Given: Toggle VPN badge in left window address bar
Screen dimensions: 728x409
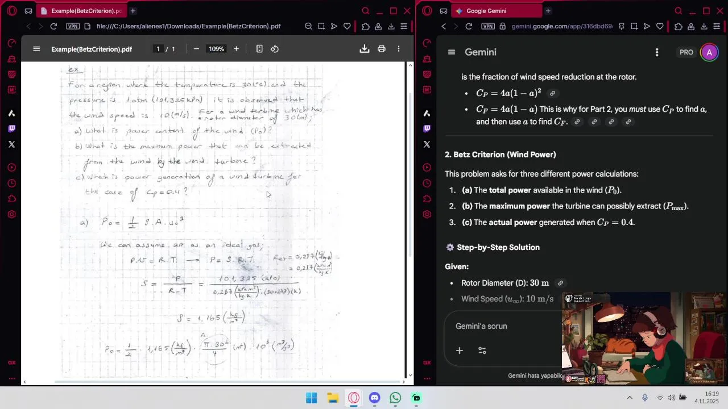Looking at the screenshot, I should tap(73, 26).
